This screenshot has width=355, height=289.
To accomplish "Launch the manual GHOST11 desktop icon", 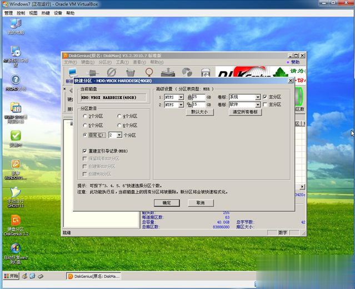I will [x=16, y=197].
